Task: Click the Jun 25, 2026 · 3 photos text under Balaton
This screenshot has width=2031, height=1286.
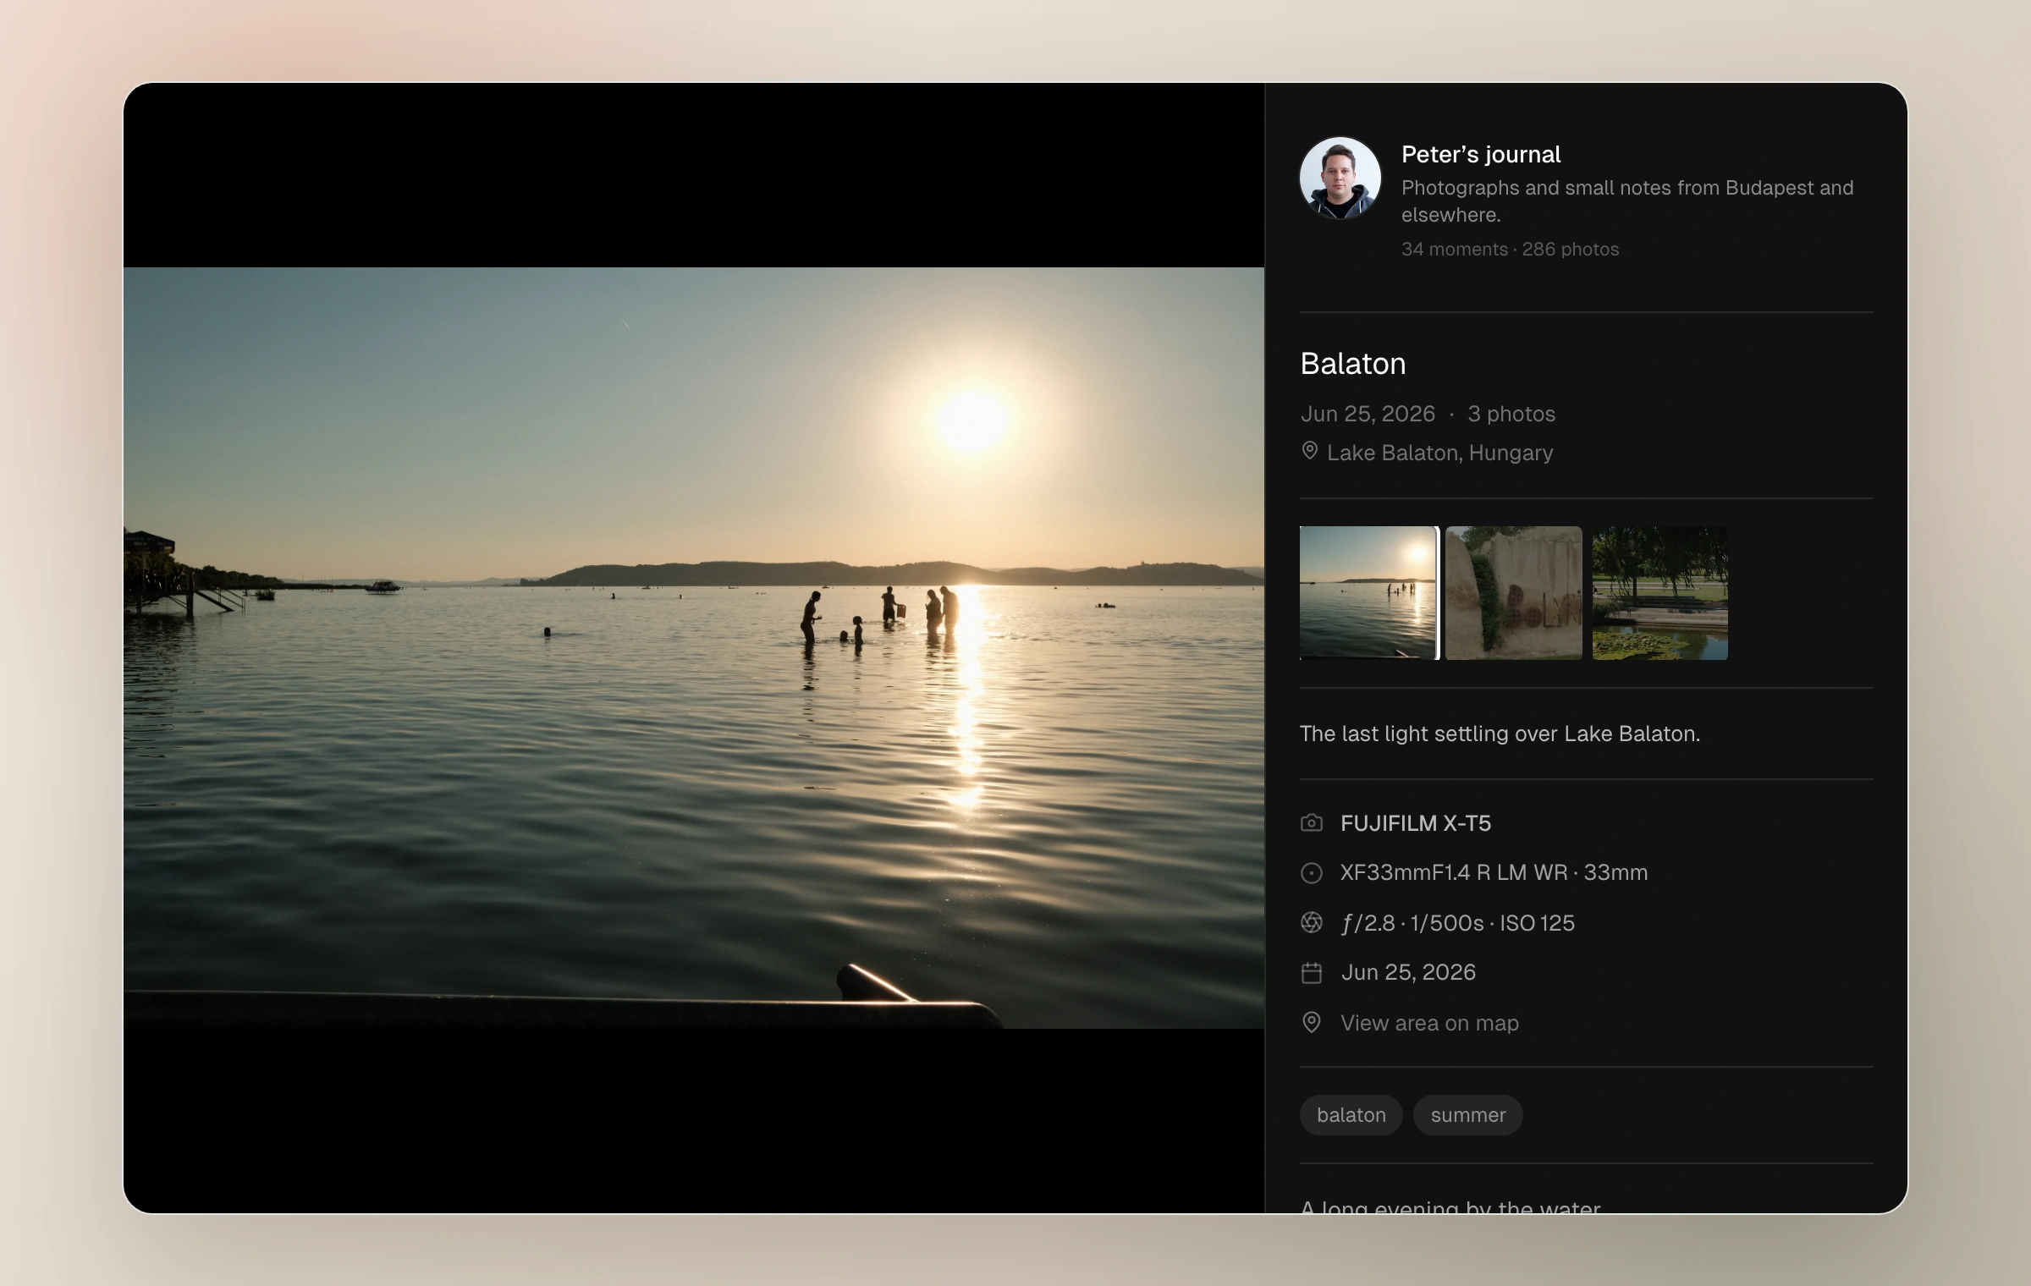Action: pos(1428,414)
